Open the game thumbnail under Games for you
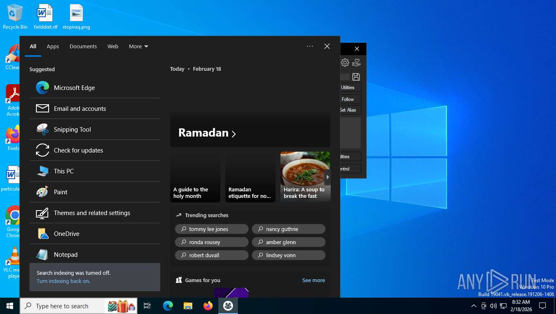 (231, 293)
